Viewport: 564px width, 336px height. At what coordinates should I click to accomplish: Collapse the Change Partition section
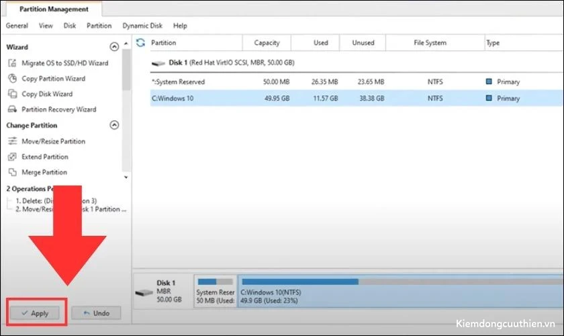114,125
